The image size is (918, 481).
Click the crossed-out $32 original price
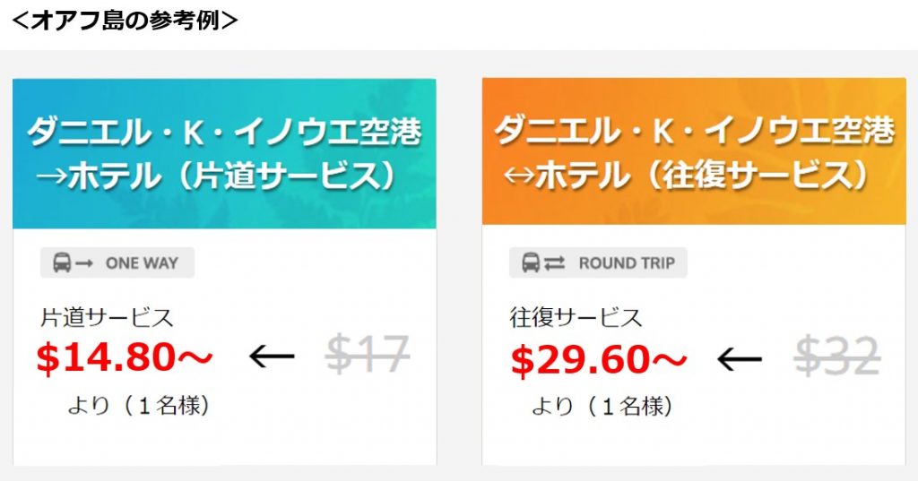[838, 356]
